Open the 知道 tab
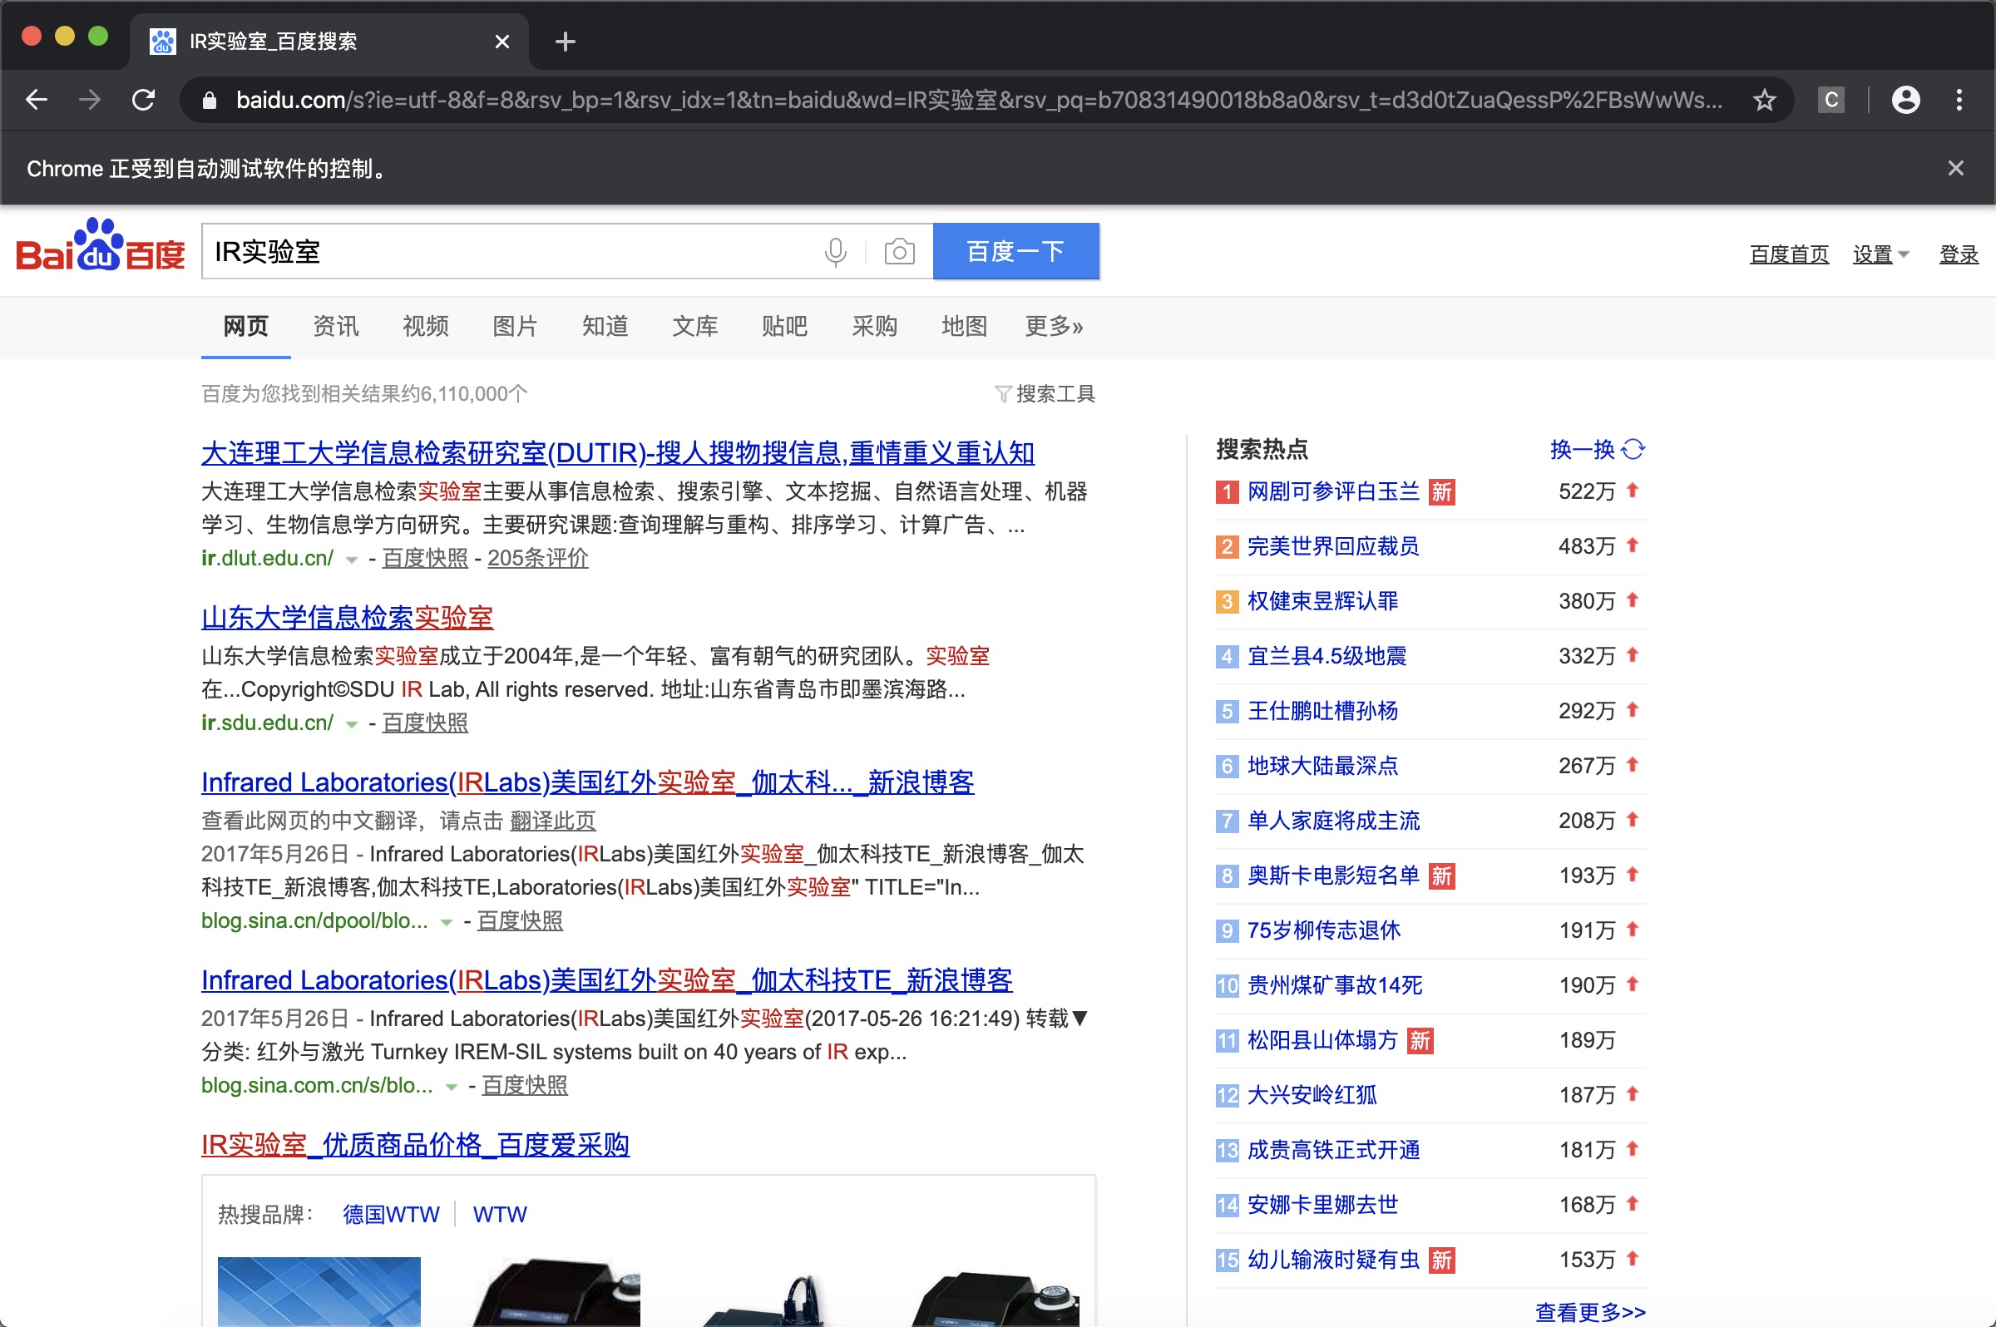The width and height of the screenshot is (1996, 1327). pyautogui.click(x=605, y=327)
